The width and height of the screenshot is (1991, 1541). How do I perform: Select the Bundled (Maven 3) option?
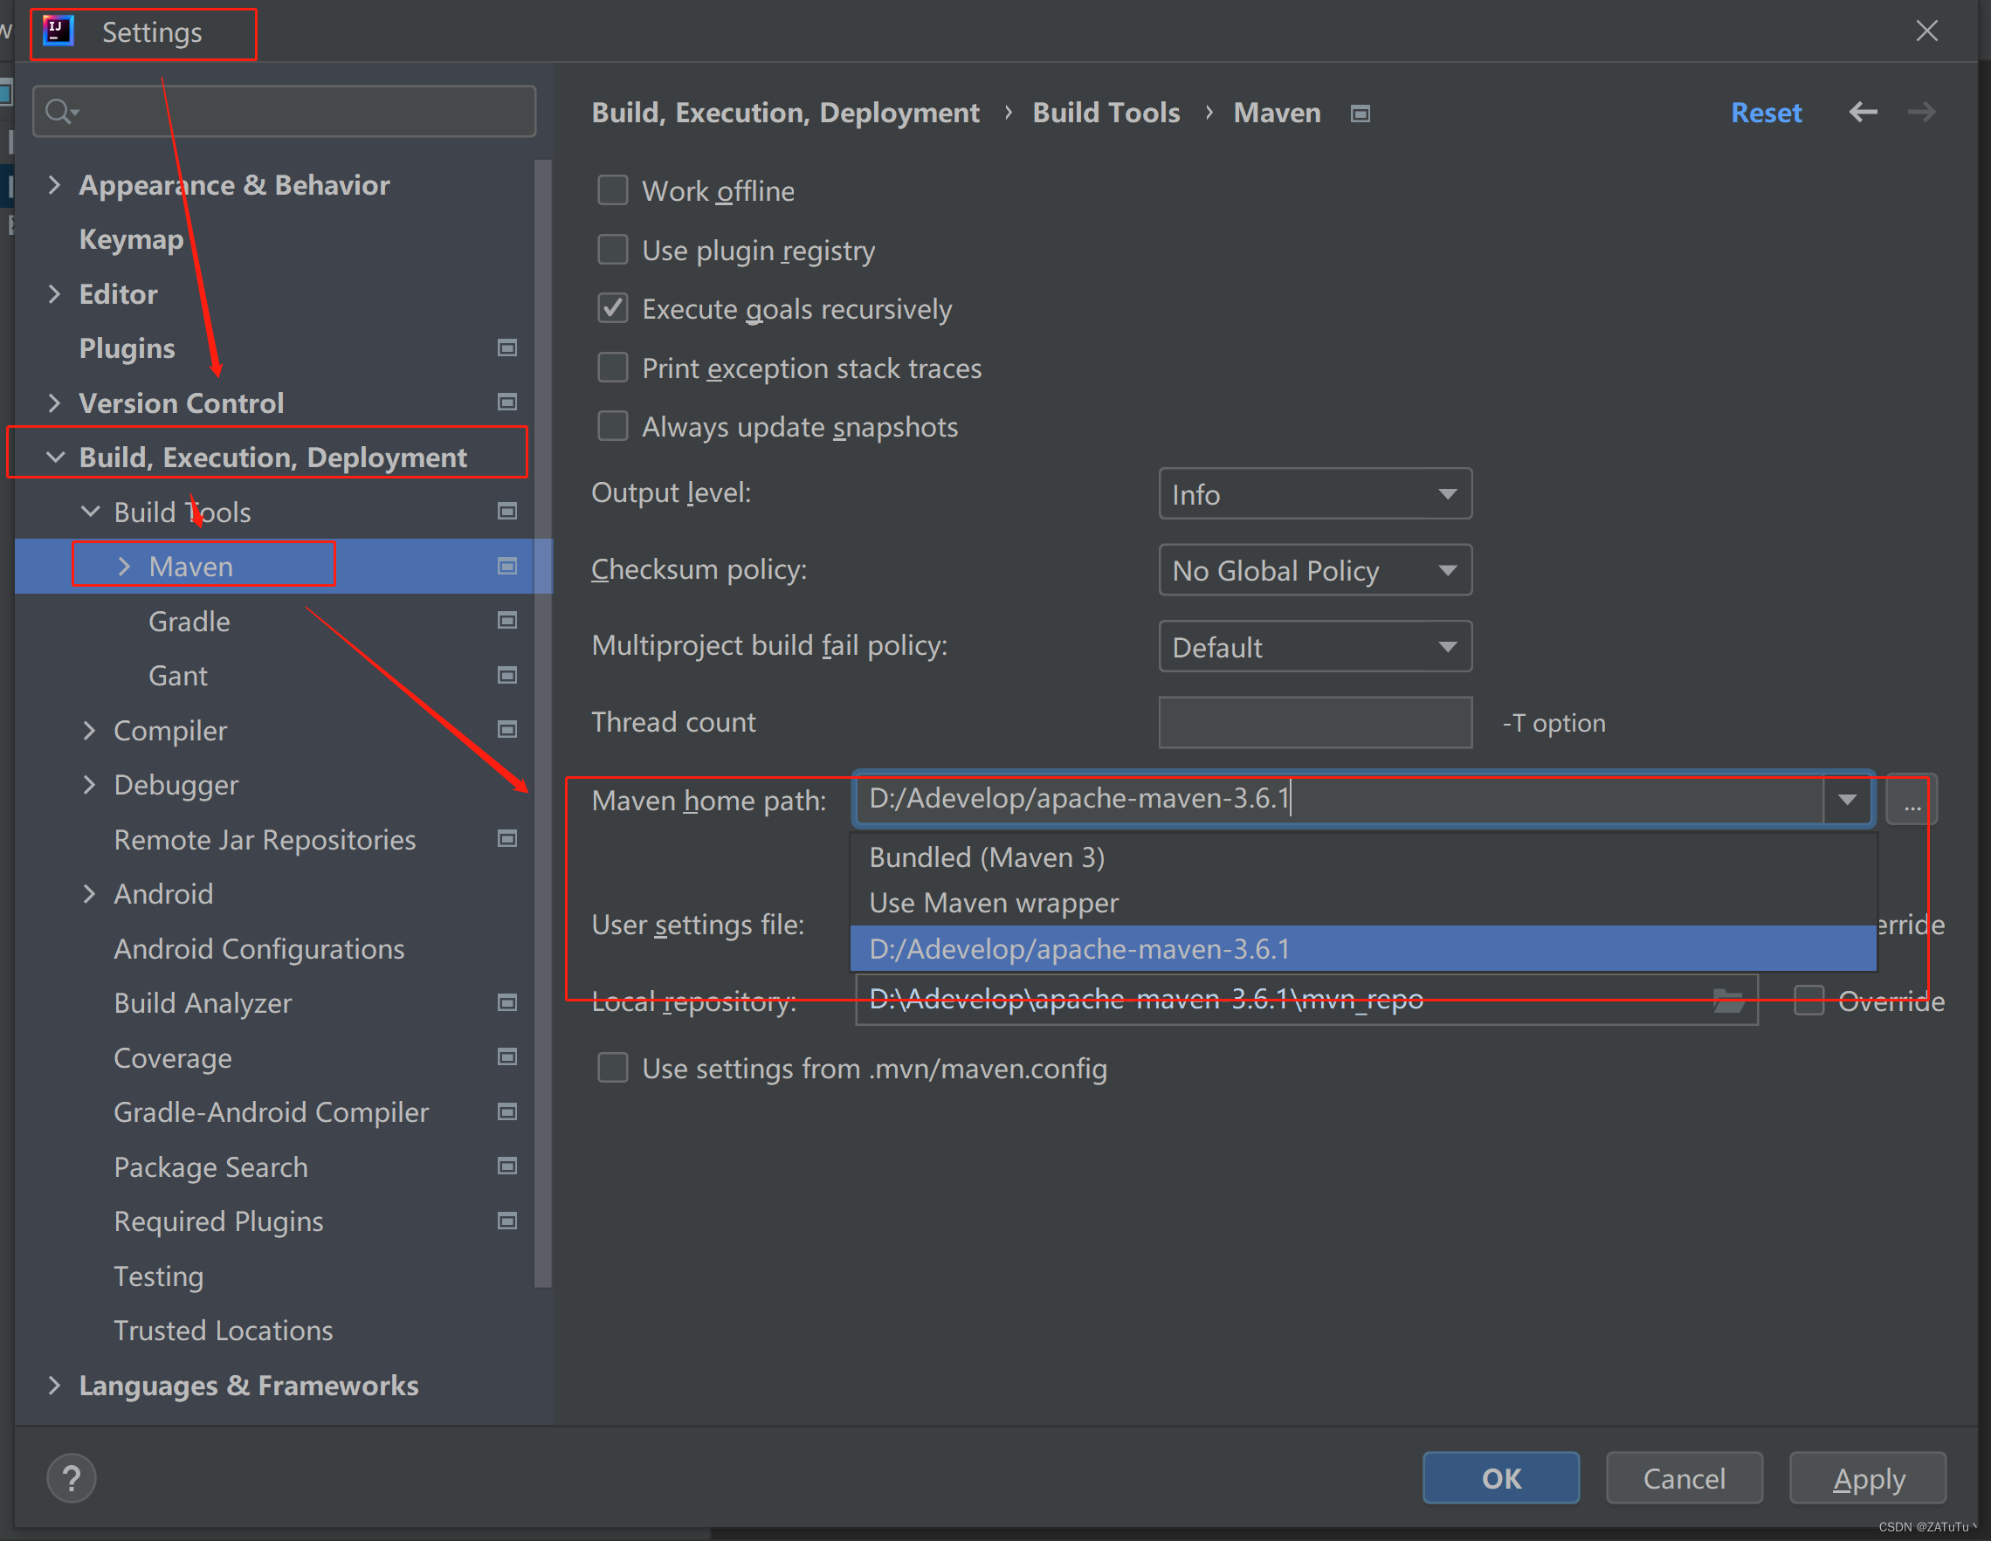point(987,856)
